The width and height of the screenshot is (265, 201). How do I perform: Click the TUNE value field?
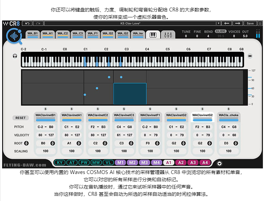coord(186,36)
